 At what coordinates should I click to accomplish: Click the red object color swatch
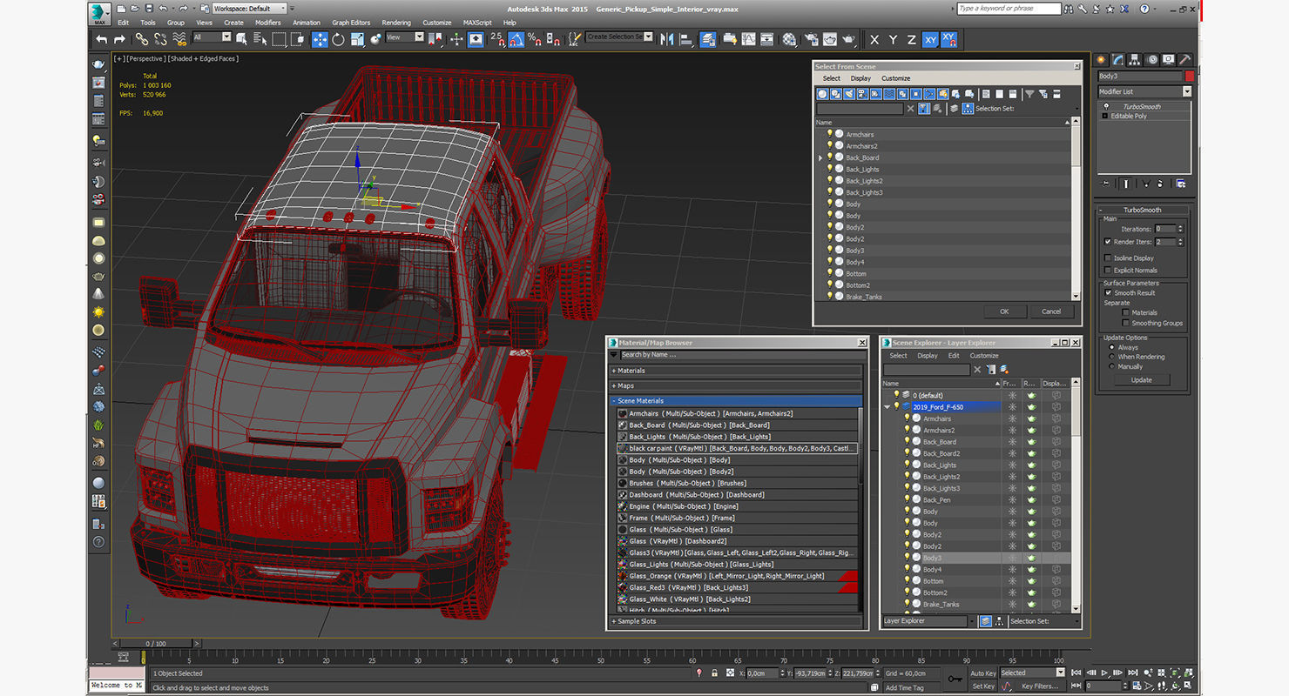1189,77
